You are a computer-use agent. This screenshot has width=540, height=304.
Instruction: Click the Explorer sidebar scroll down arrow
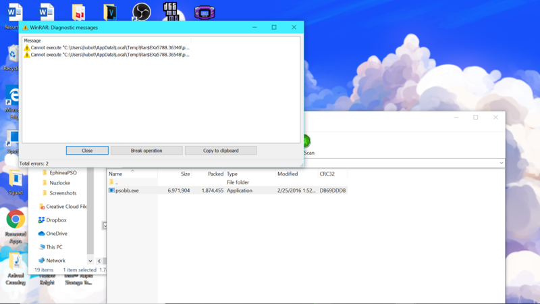(x=90, y=261)
